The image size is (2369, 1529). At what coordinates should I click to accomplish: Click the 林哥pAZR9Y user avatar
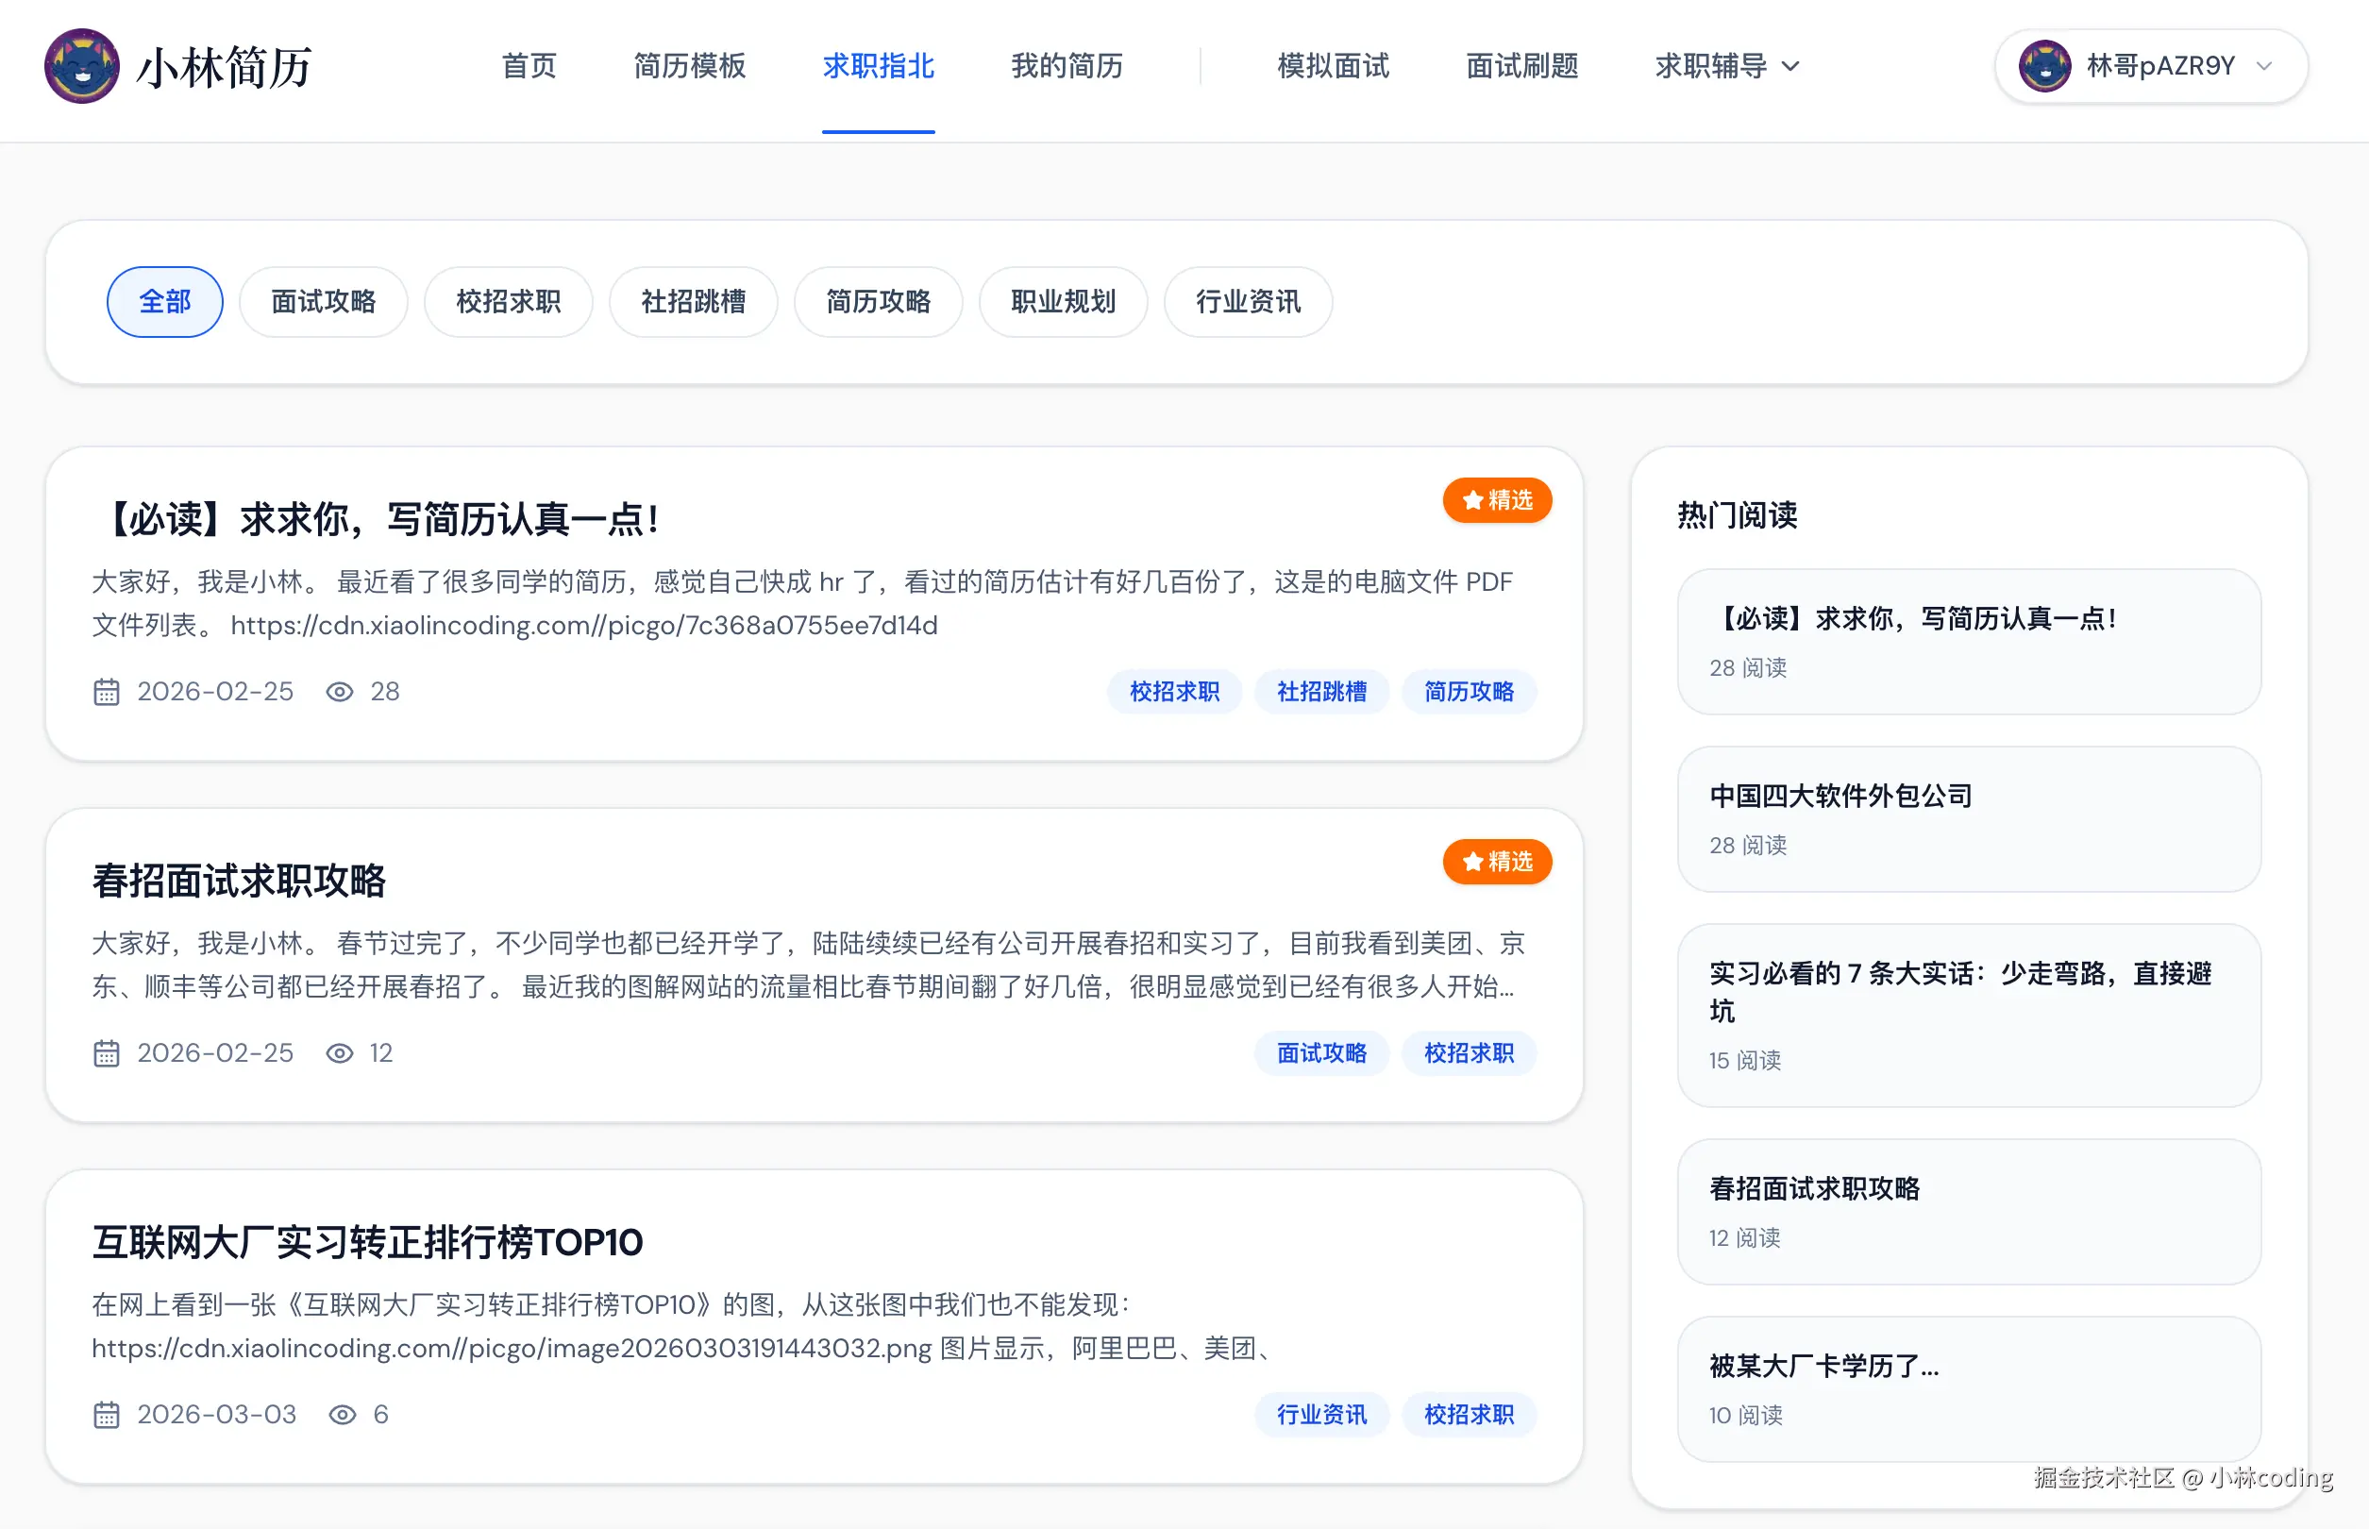(x=2044, y=65)
